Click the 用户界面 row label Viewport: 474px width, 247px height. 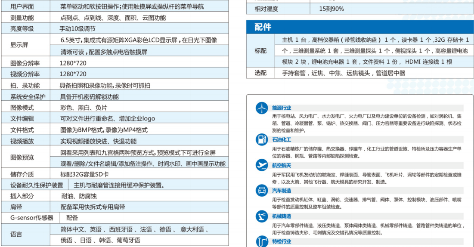pos(22,7)
